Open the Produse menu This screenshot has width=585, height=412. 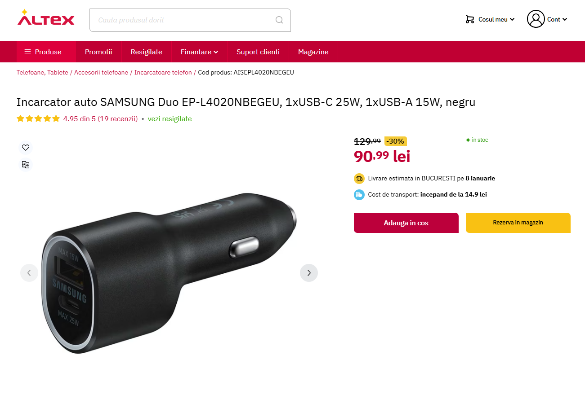pyautogui.click(x=46, y=52)
